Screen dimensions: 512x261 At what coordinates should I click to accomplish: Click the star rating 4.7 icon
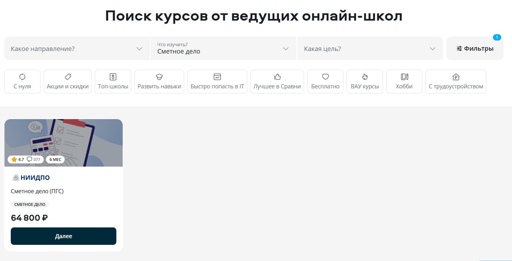click(14, 159)
